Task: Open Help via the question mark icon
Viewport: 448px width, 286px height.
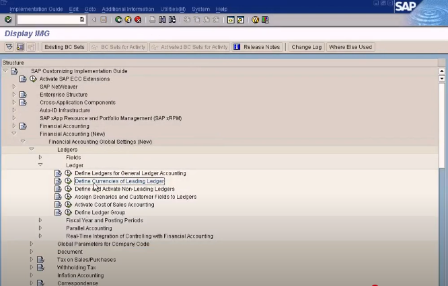Action: [x=255, y=19]
